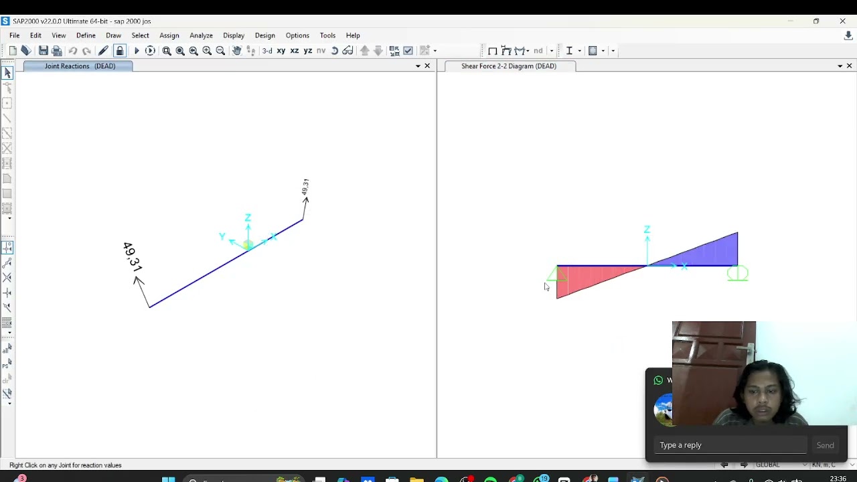
Task: Click the 49.31 reaction value at the left support
Action: [x=133, y=257]
